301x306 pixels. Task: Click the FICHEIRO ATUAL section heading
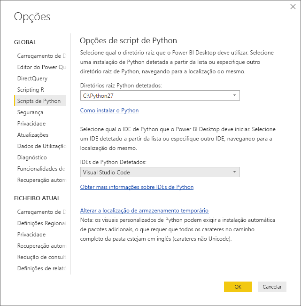click(37, 198)
